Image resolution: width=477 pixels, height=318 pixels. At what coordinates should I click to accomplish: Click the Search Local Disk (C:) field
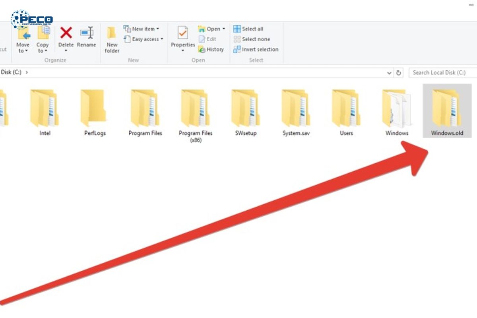(x=443, y=73)
